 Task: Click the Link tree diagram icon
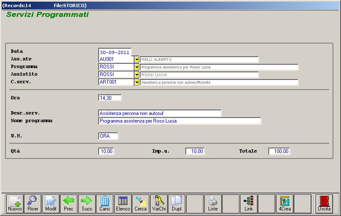coord(249,204)
